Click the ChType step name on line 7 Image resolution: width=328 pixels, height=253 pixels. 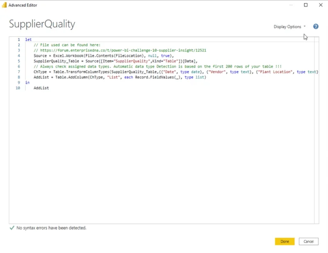pos(40,72)
